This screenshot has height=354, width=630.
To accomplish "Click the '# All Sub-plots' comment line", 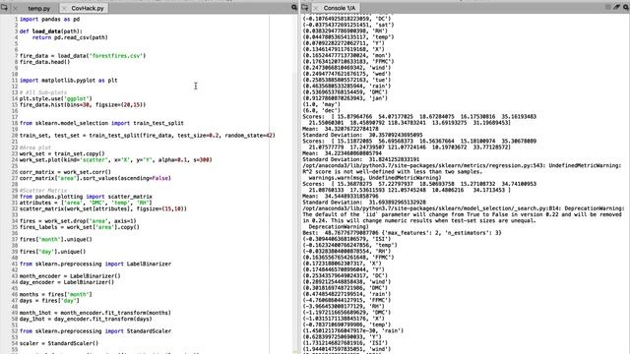I will point(43,92).
